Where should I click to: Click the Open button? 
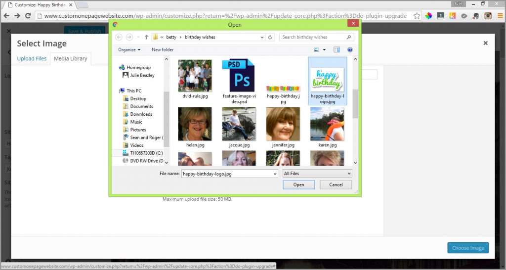(298, 185)
